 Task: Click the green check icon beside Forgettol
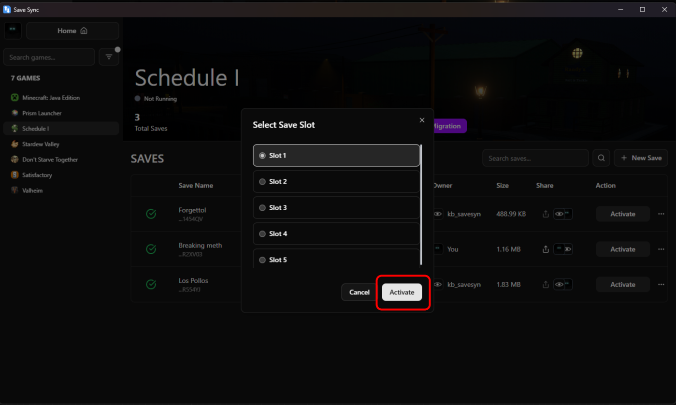click(x=151, y=214)
